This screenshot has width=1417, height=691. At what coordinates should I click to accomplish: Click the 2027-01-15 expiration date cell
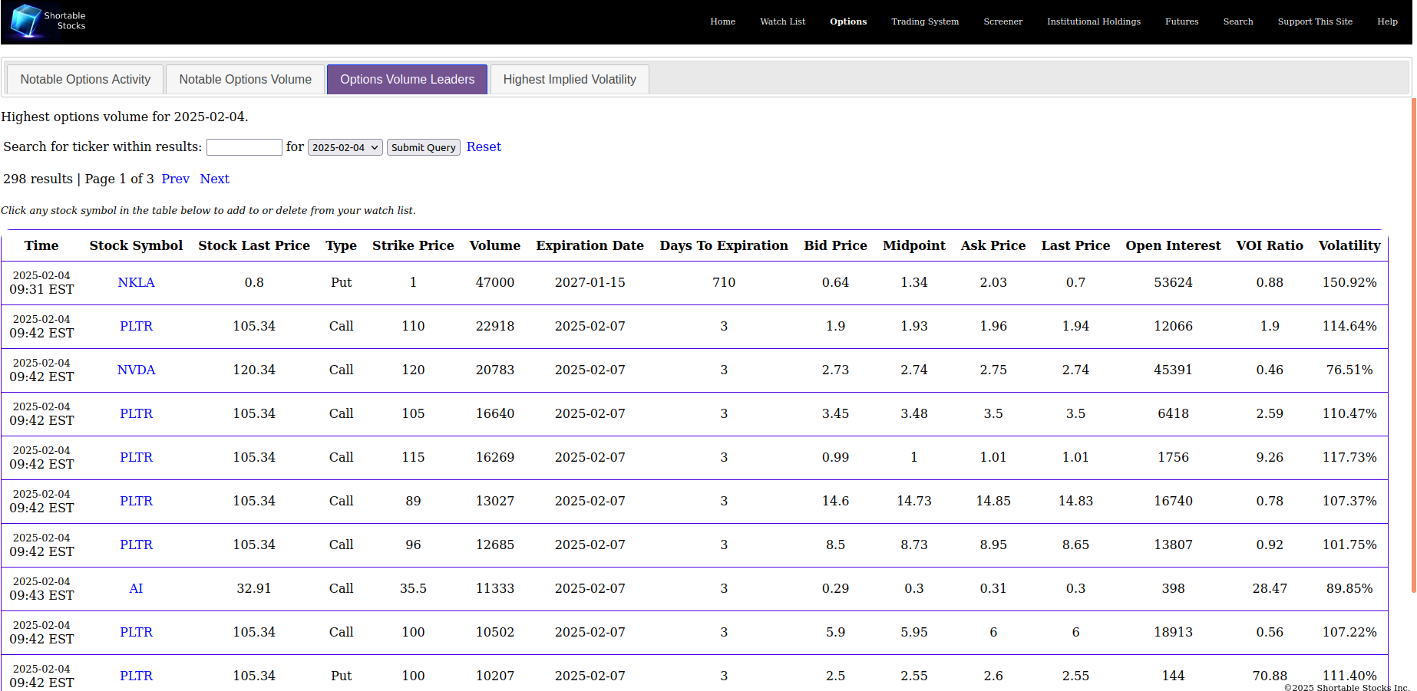point(590,282)
